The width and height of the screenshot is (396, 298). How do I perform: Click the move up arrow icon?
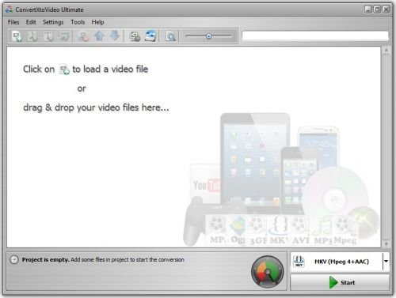[99, 36]
